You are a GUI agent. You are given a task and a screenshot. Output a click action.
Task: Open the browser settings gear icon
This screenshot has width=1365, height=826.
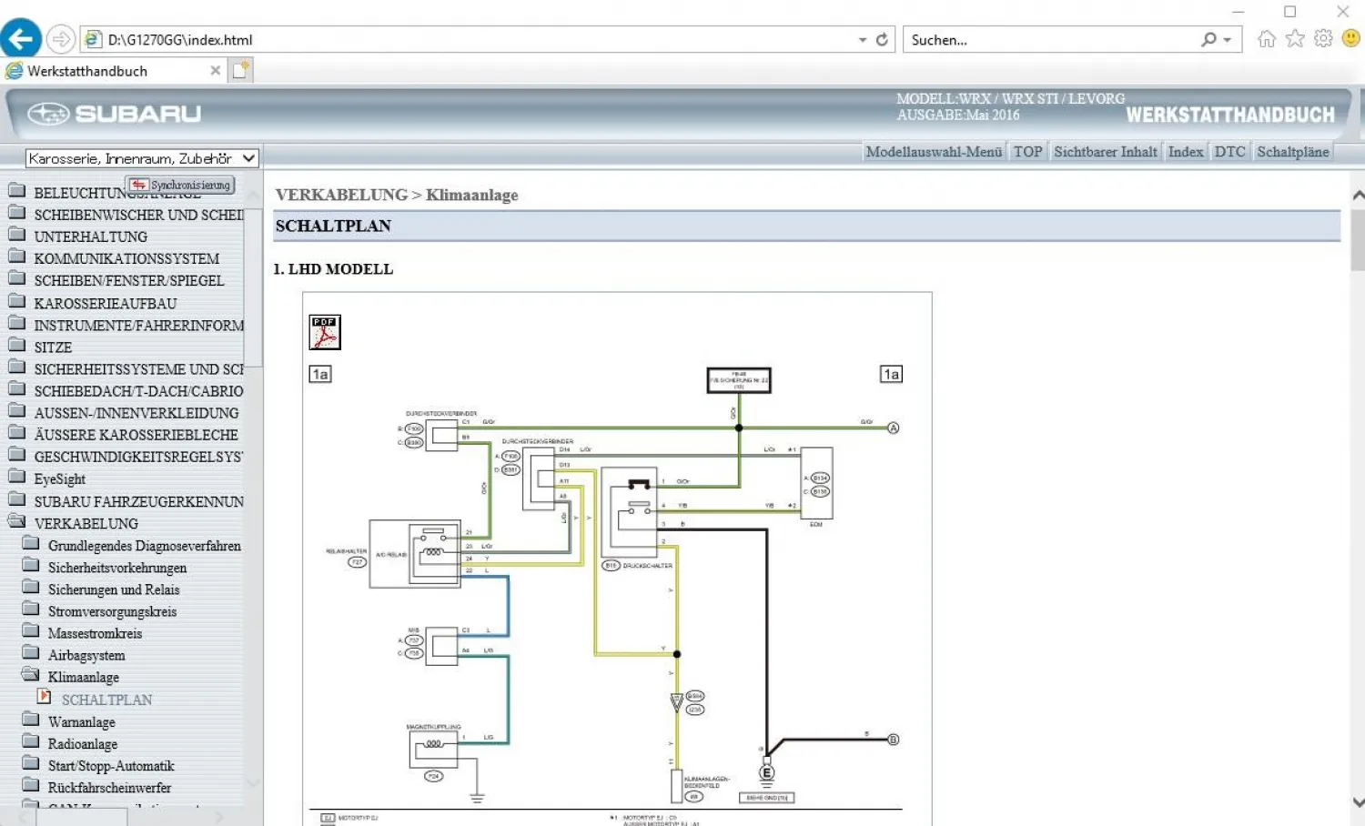pyautogui.click(x=1323, y=39)
